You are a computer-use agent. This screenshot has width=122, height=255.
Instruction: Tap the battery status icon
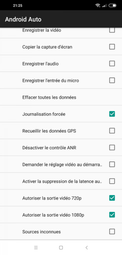[112, 6]
